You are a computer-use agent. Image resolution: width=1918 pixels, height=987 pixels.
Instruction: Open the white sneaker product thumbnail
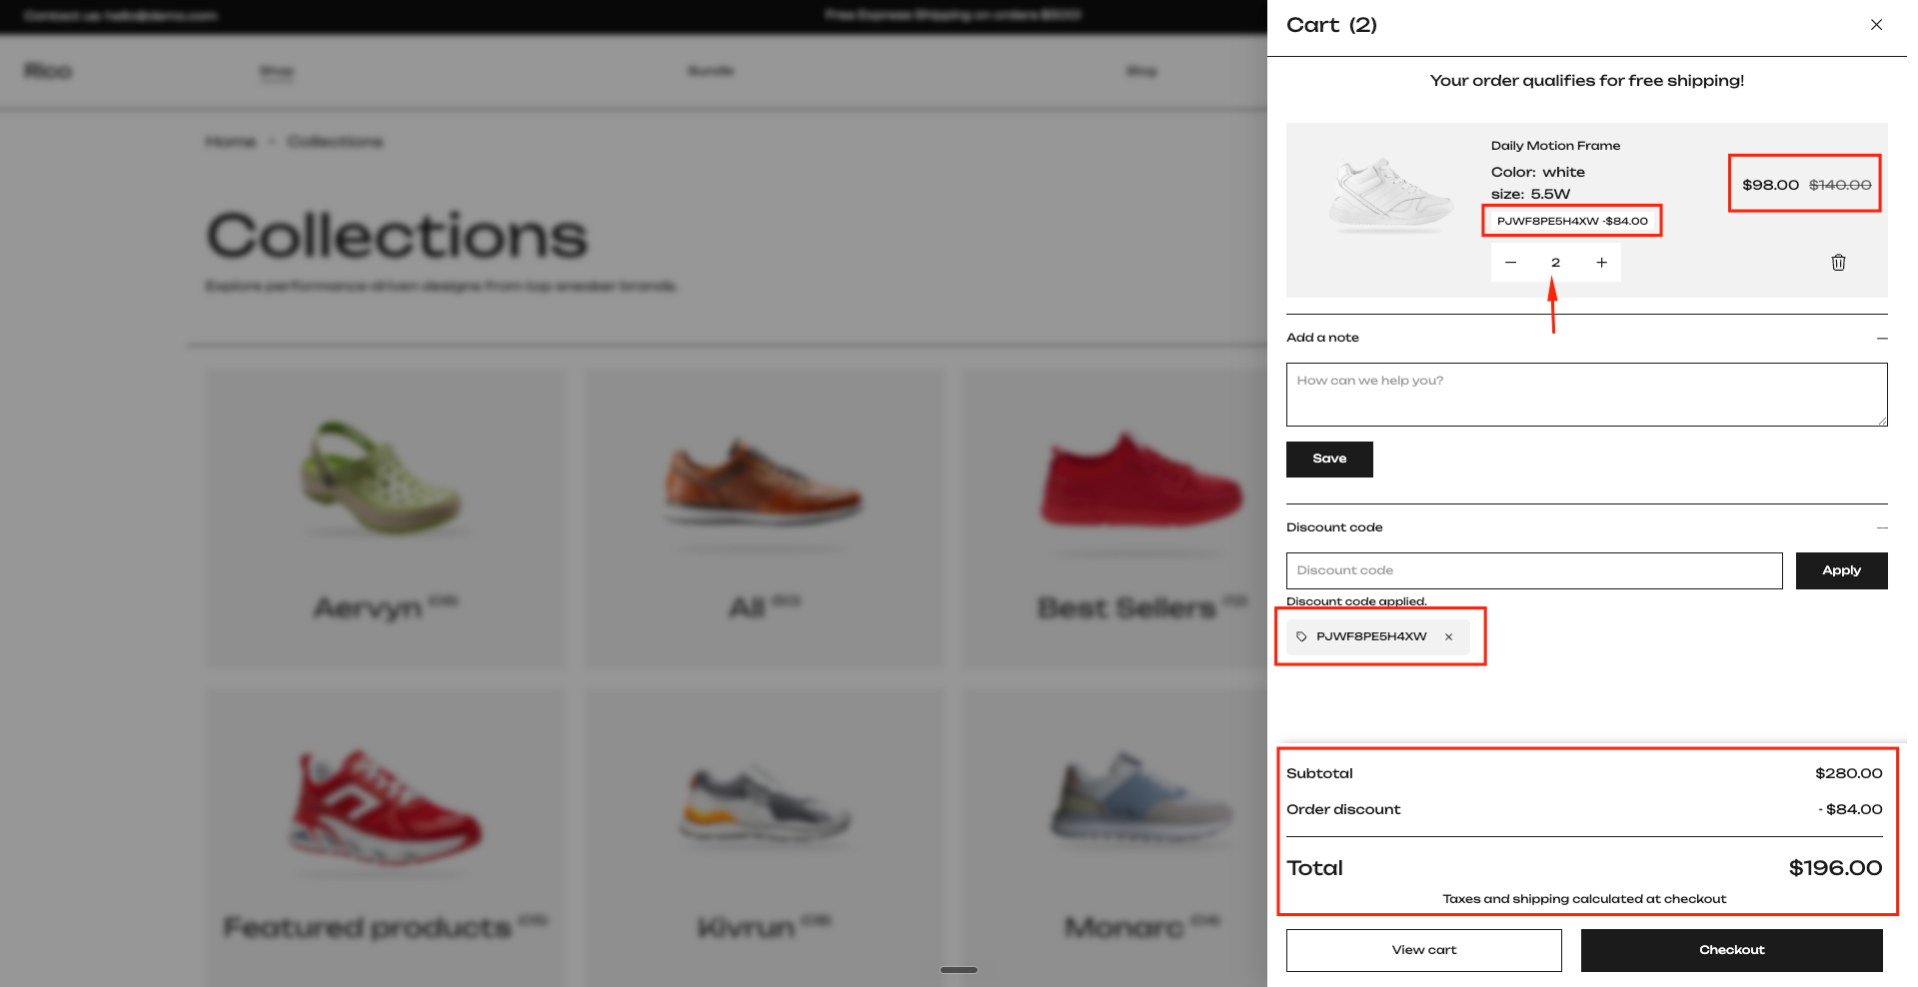tap(1389, 195)
